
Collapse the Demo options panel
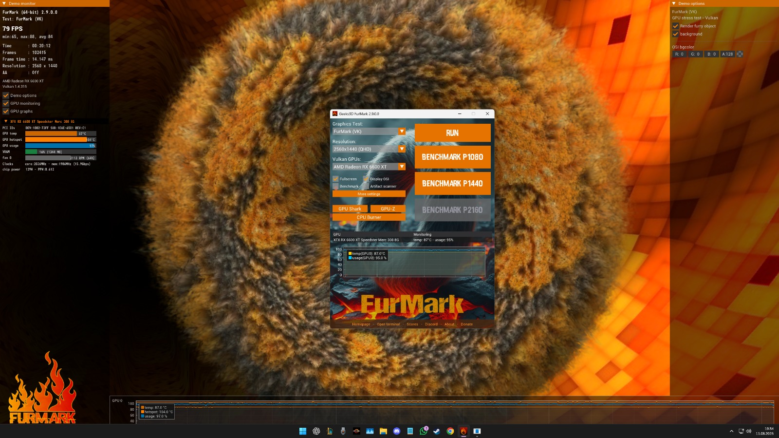click(x=674, y=3)
